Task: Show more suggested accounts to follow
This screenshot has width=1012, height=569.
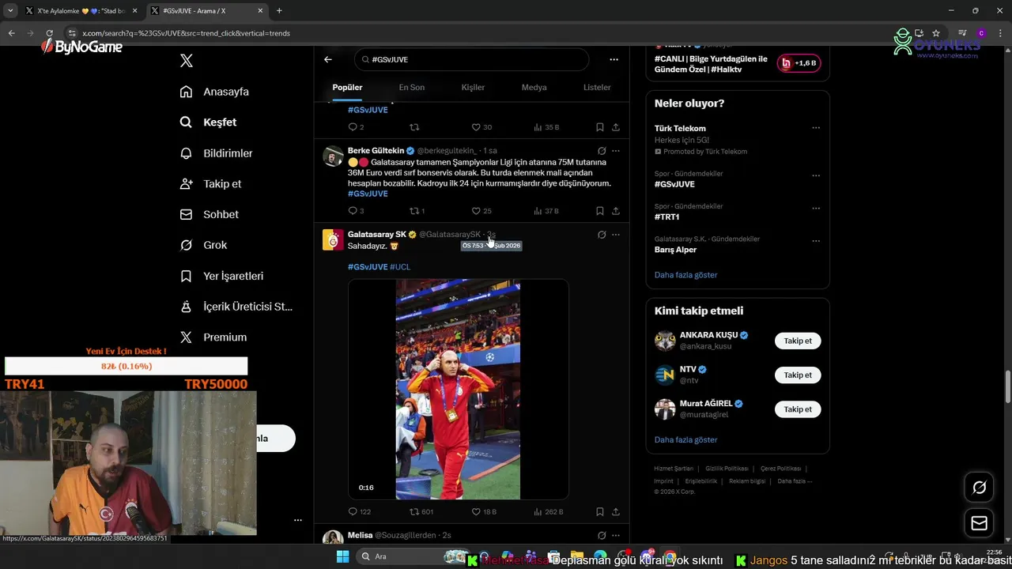Action: pos(685,439)
